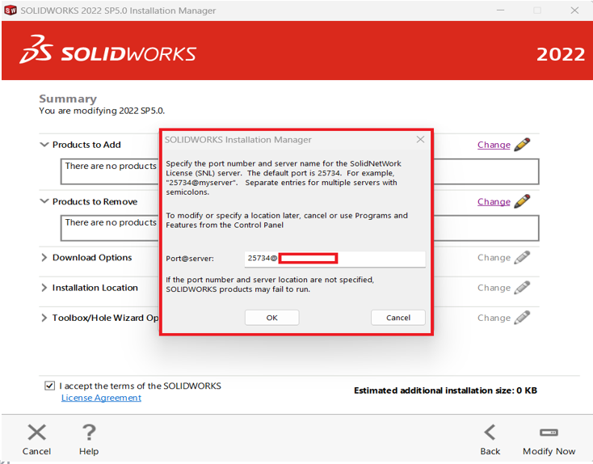This screenshot has width=593, height=464.
Task: Click the Modify Now drive icon
Action: click(x=549, y=432)
